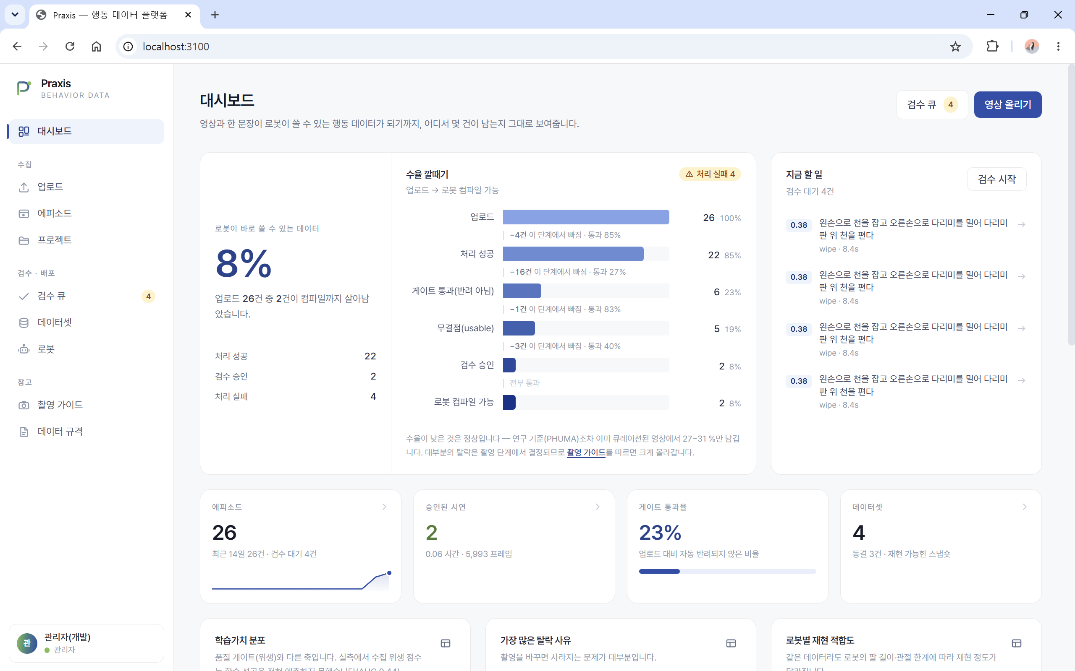This screenshot has height=671, width=1075.
Task: Expand the 데이터셋 card chevron
Action: pos(1024,507)
